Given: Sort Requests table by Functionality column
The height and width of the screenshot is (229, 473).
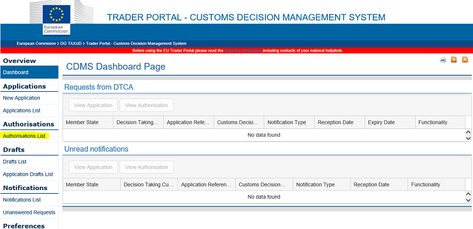Looking at the screenshot, I should pyautogui.click(x=440, y=123).
